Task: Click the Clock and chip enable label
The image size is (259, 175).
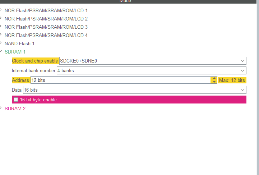Action: tap(35, 61)
